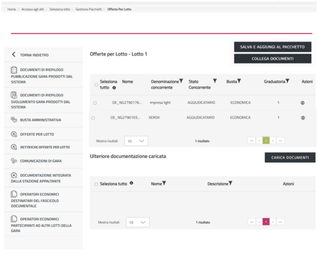
Task: Filter the Descrizione column funnel icon
Action: pos(231,183)
